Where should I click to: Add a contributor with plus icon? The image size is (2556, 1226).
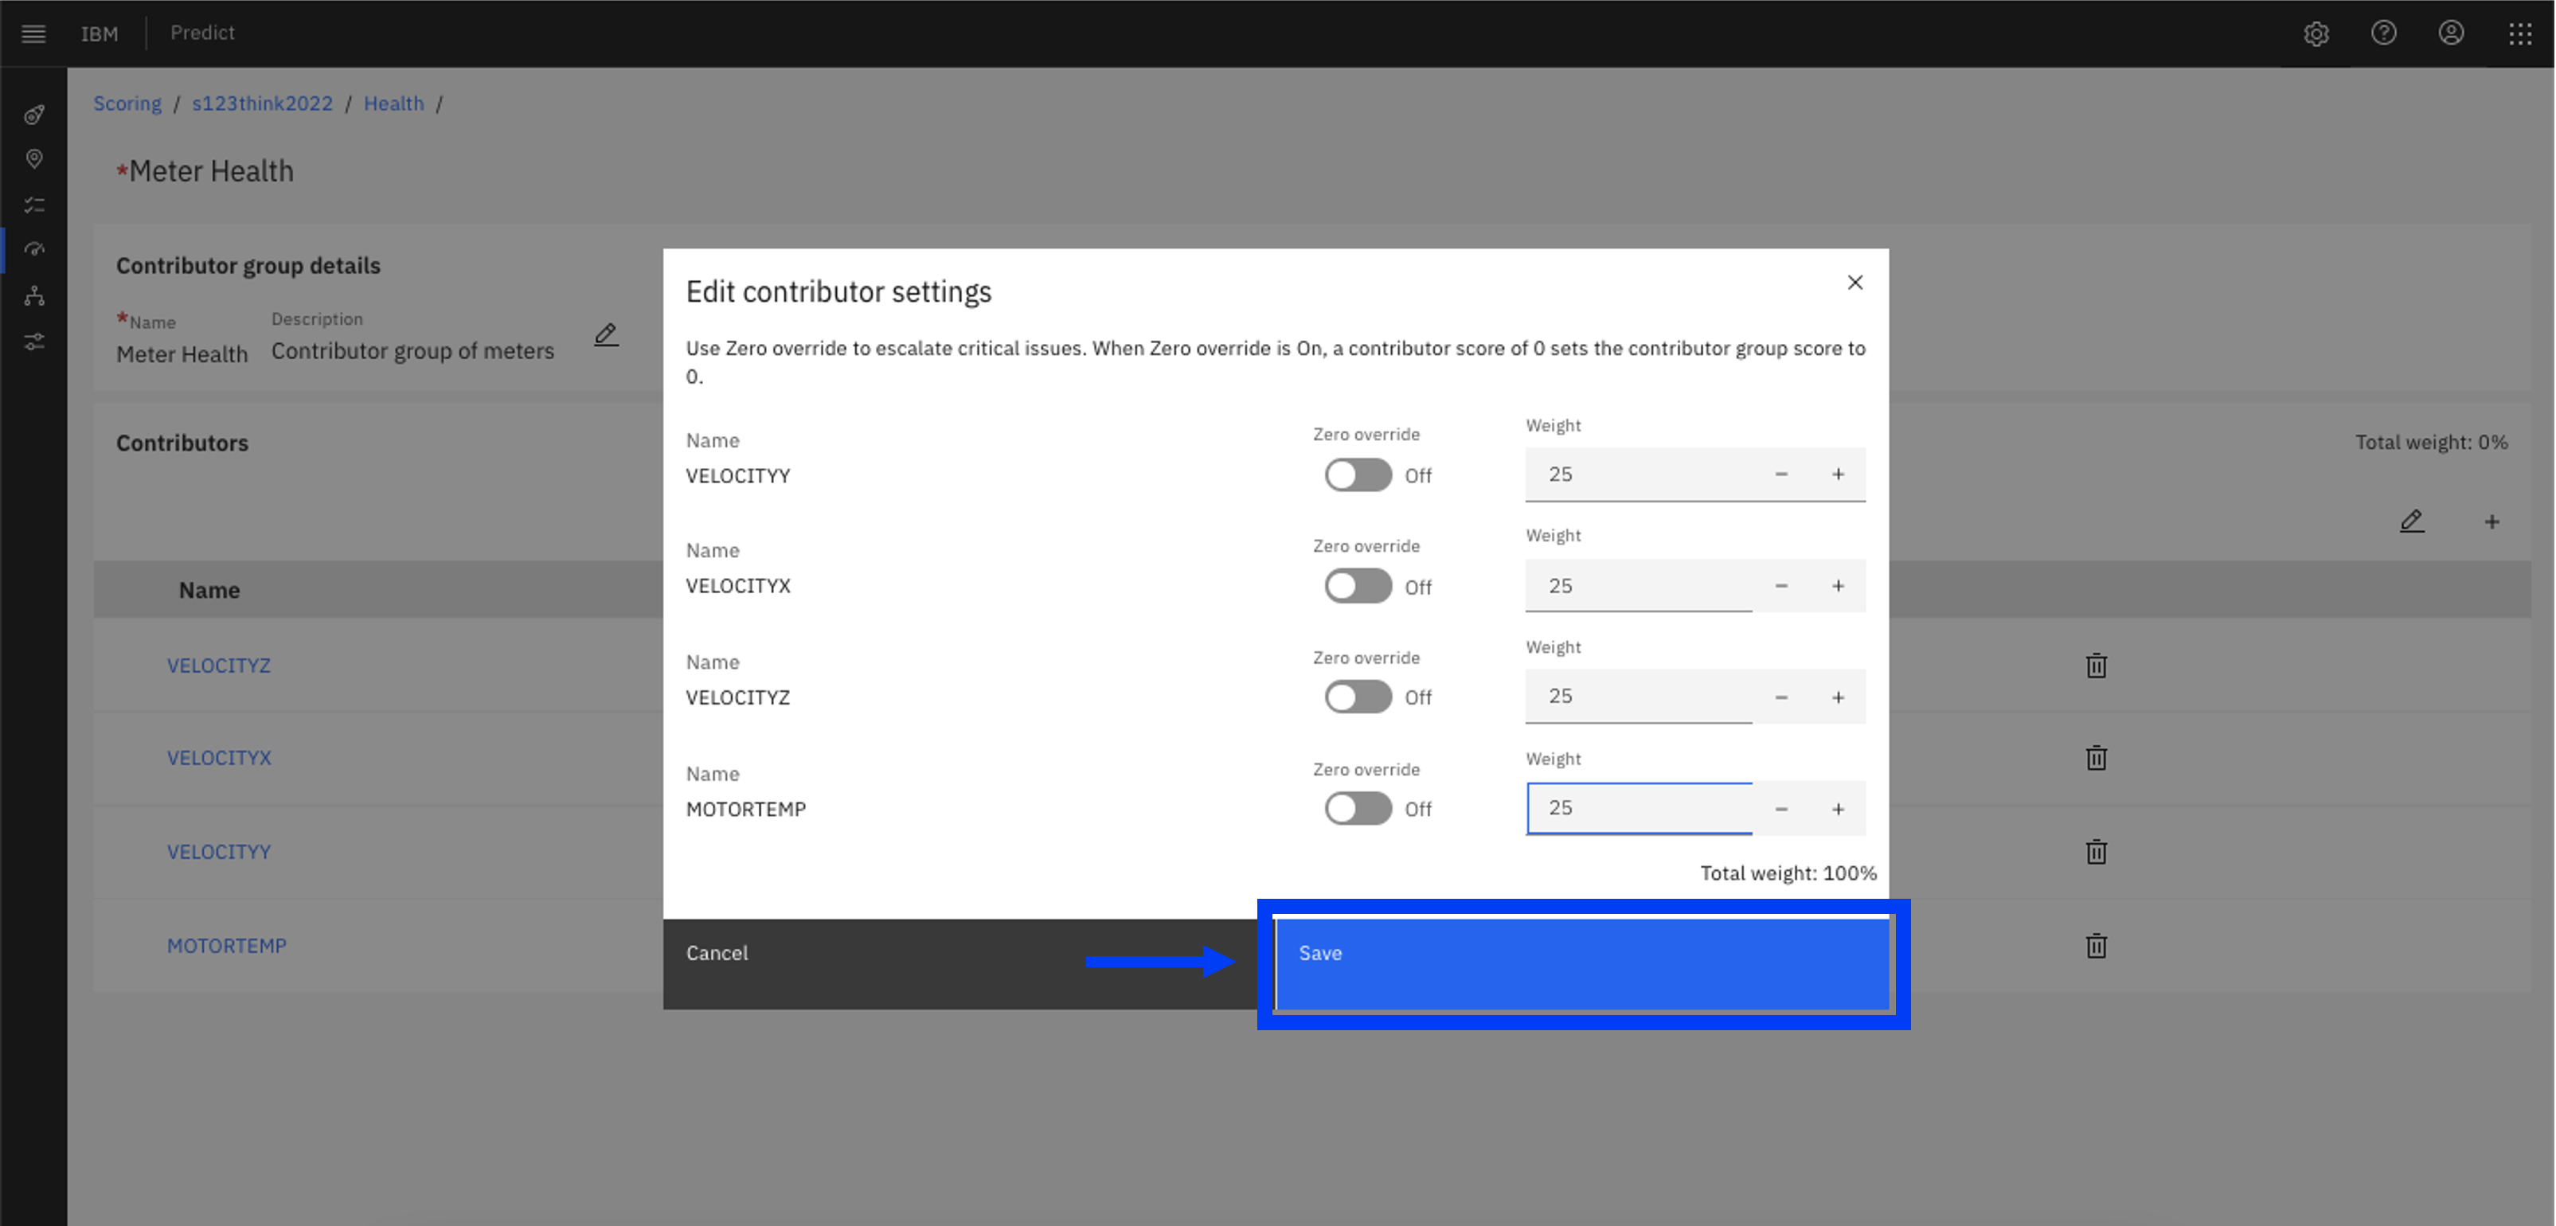click(2492, 521)
